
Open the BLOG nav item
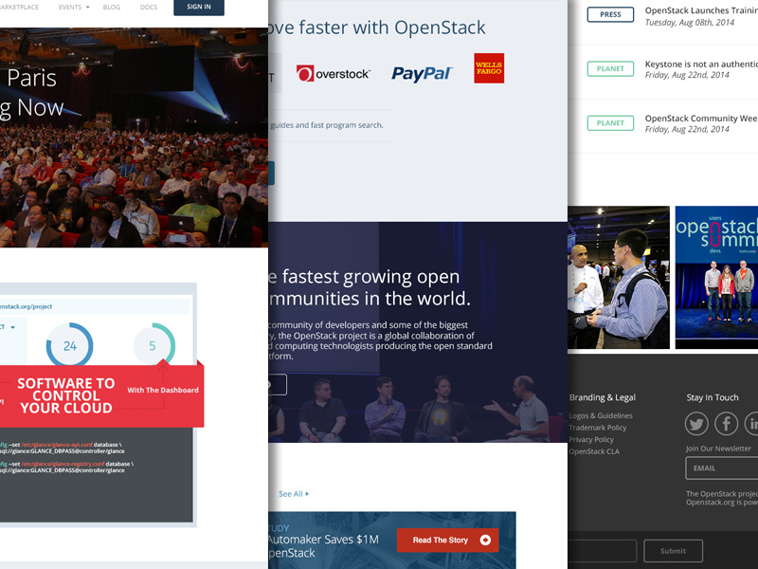(112, 8)
